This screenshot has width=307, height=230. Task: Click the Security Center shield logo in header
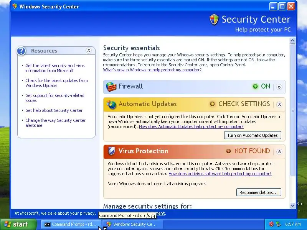[214, 20]
